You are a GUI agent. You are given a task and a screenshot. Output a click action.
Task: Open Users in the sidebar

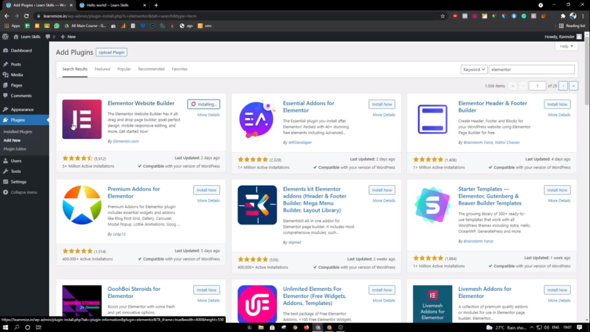16,161
